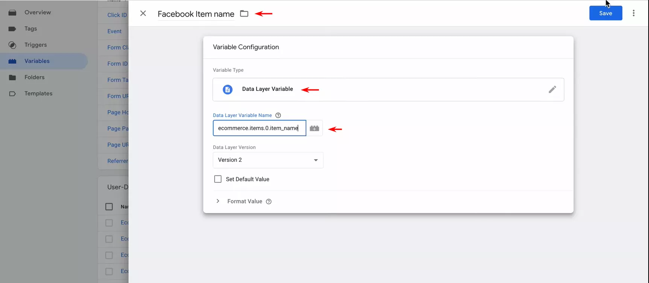Click the Templates outline icon
The width and height of the screenshot is (649, 283).
point(12,93)
